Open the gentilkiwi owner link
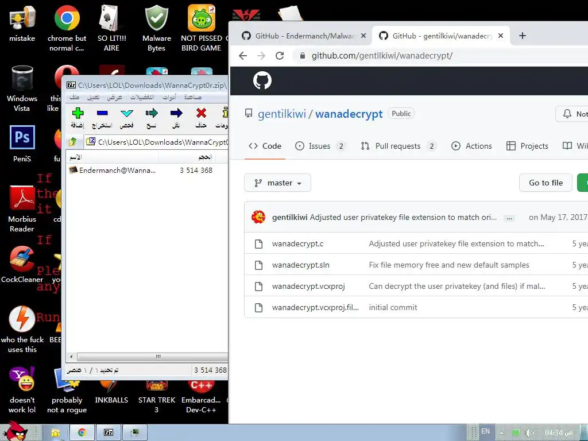This screenshot has height=441, width=588. coord(282,114)
